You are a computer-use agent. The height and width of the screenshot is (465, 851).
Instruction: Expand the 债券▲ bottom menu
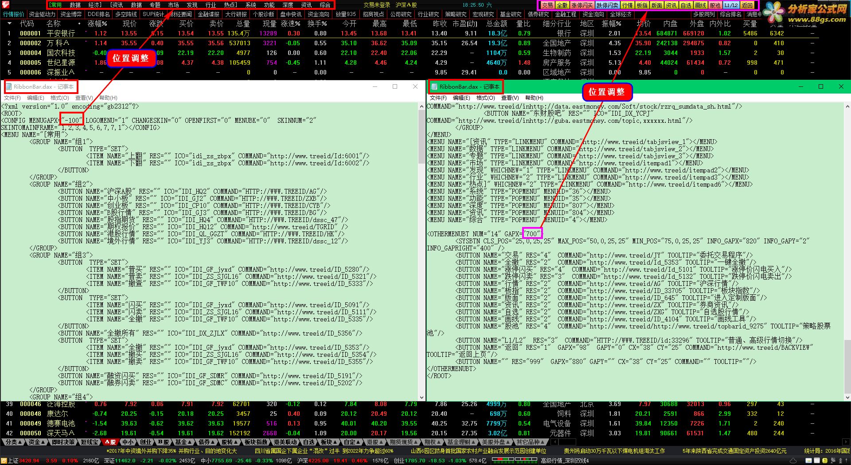click(x=207, y=442)
